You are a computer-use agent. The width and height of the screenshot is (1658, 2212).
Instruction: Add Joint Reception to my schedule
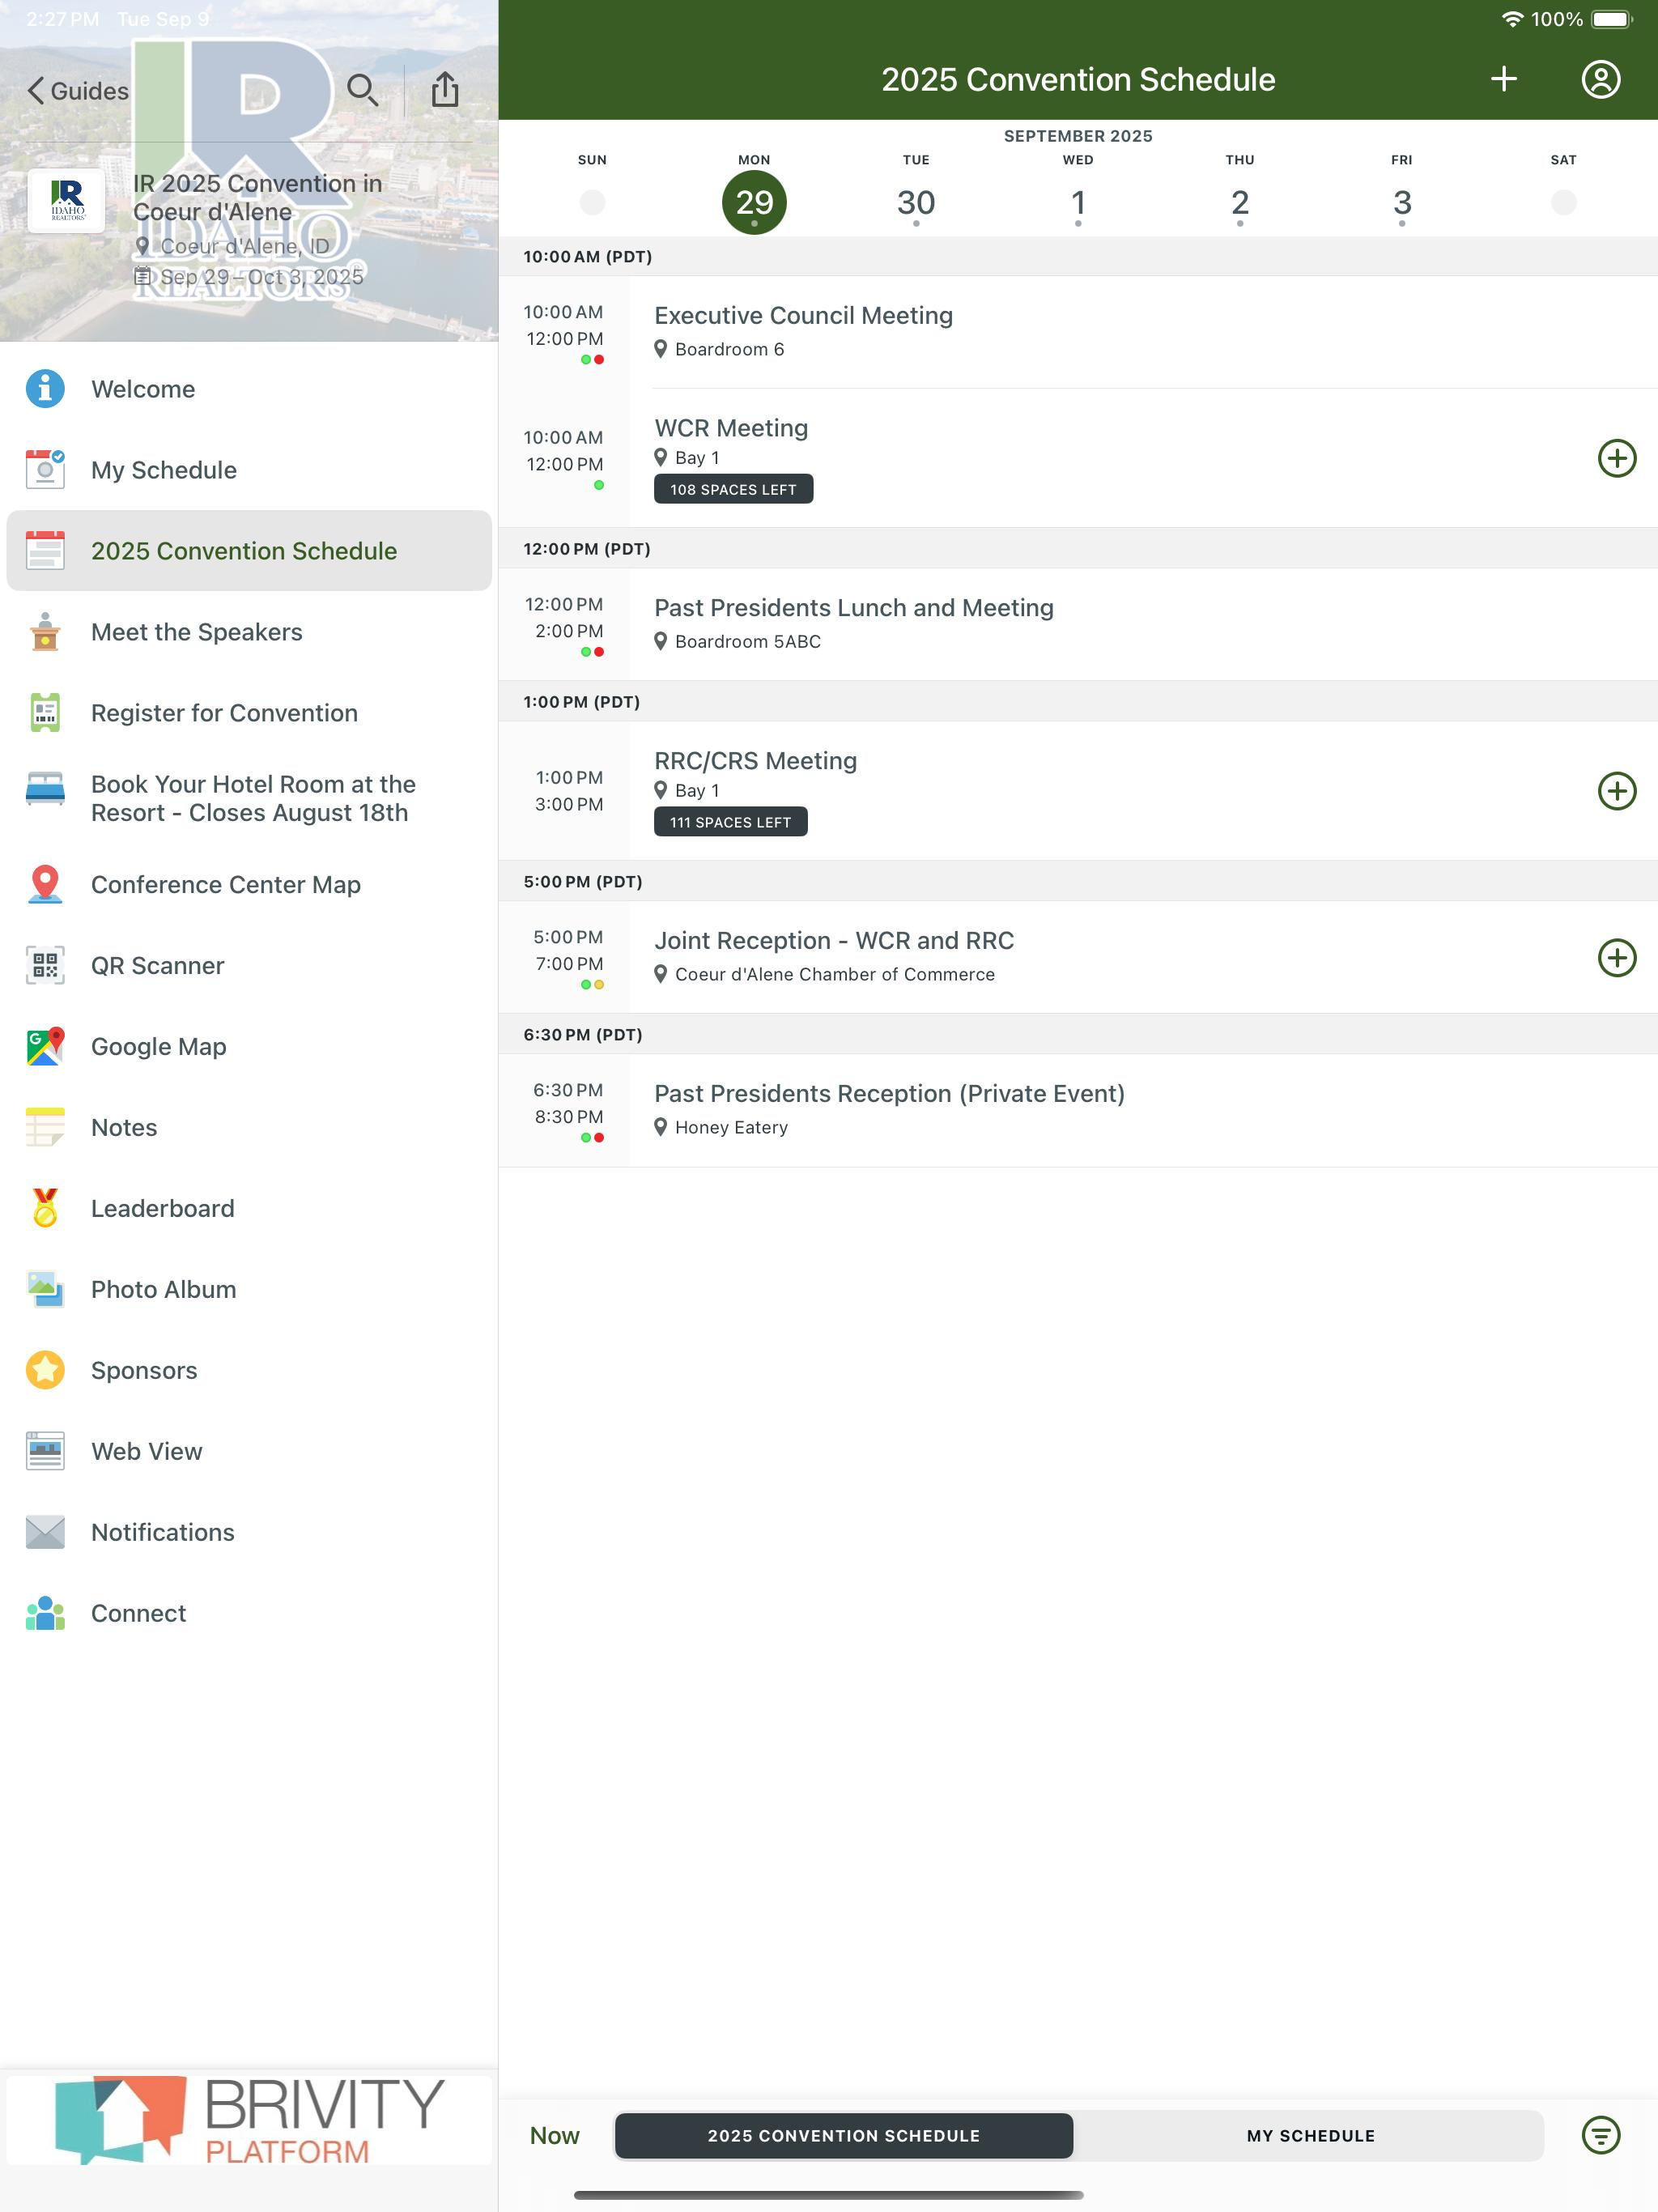click(1616, 958)
